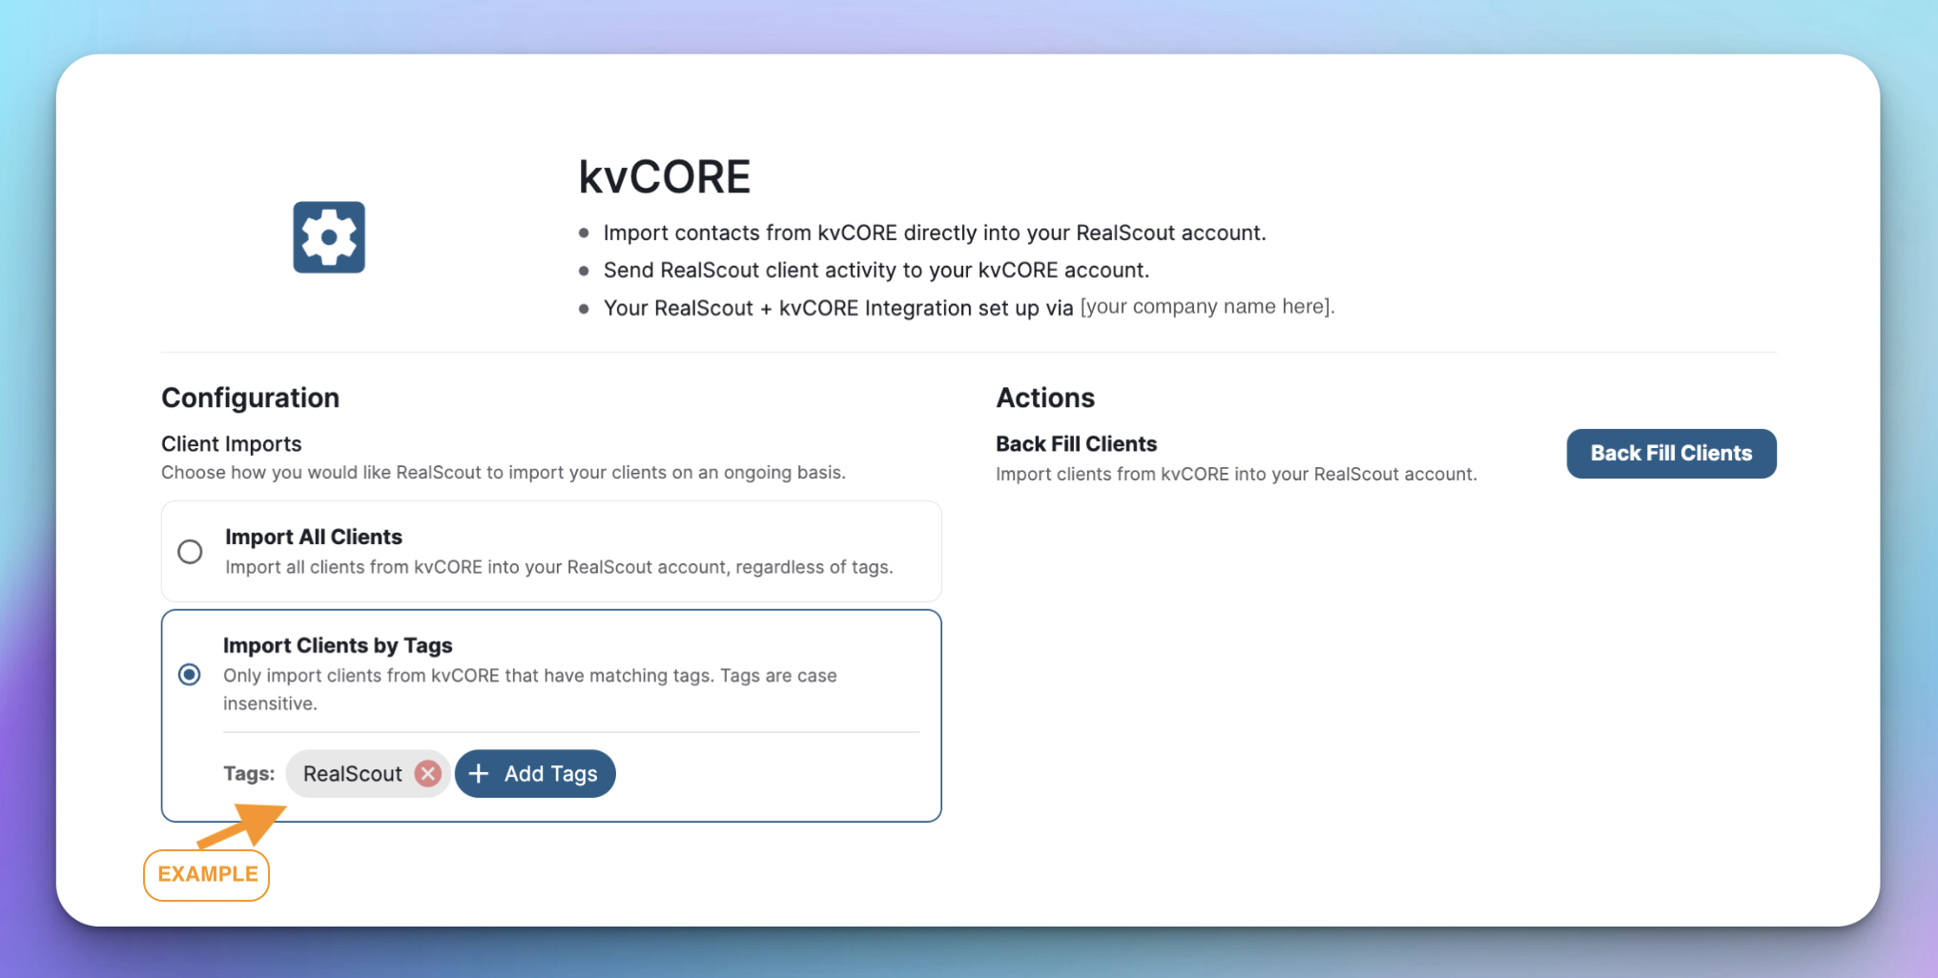The height and width of the screenshot is (978, 1938).
Task: Click 'Choose how you would like RealScout' text
Action: [x=503, y=473]
